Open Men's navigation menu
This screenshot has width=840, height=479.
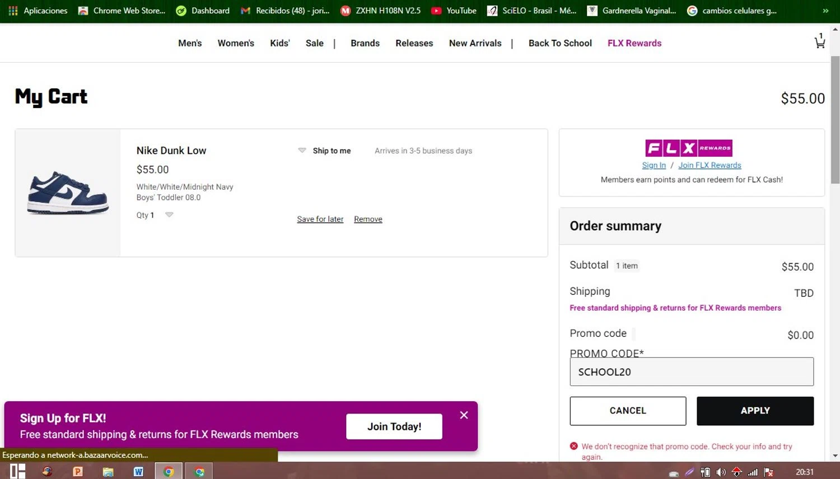[x=190, y=43]
